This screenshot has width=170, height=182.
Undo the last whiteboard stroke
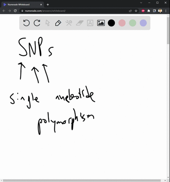(26, 23)
